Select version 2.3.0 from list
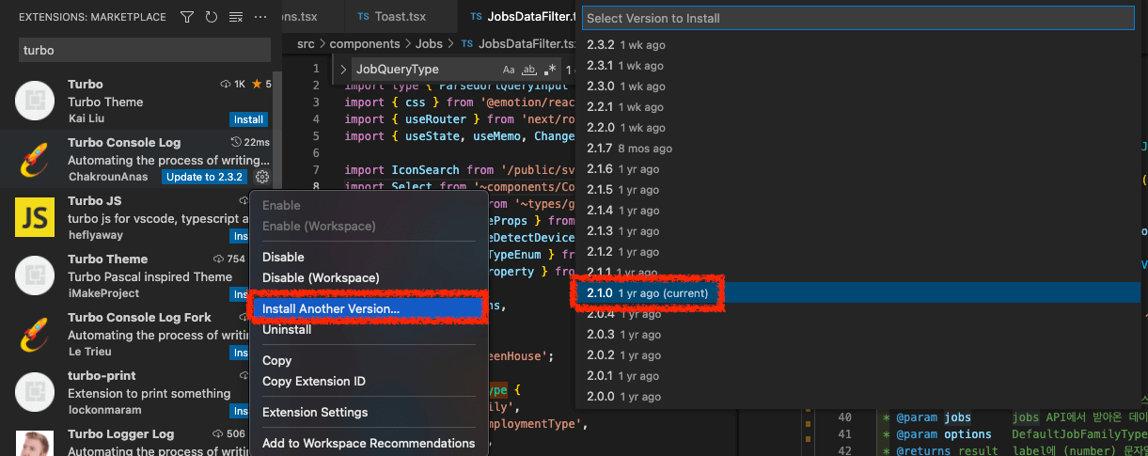Image resolution: width=1148 pixels, height=456 pixels. pyautogui.click(x=857, y=86)
